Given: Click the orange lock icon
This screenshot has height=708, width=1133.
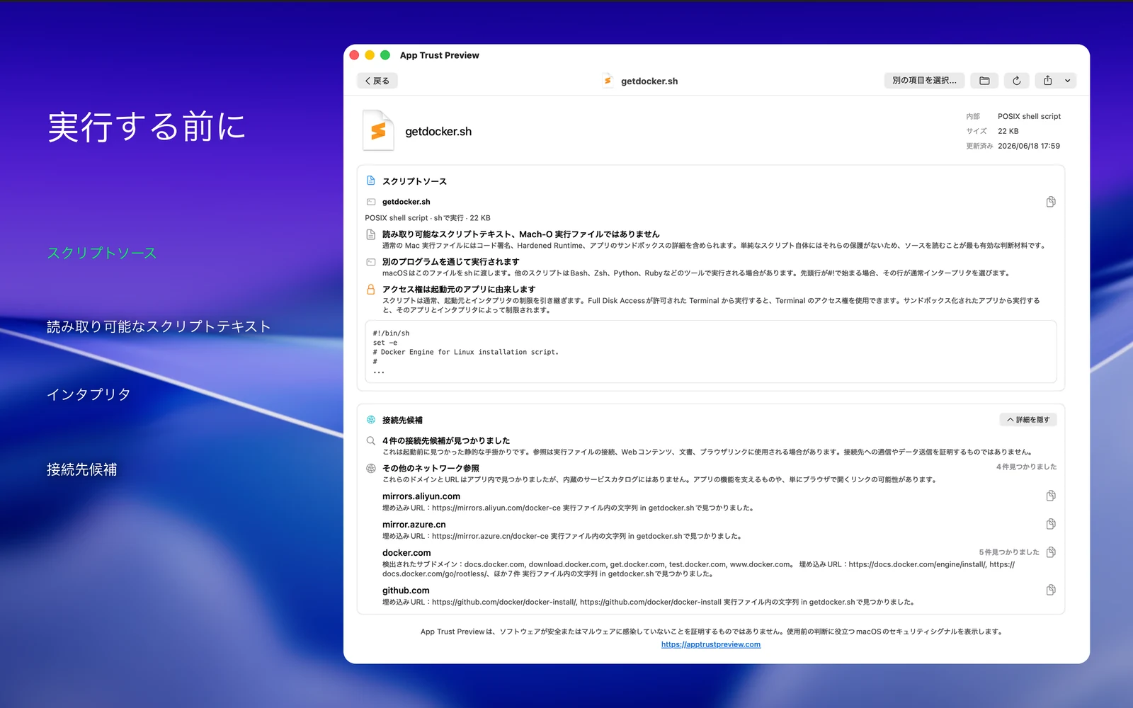Looking at the screenshot, I should coord(371,290).
